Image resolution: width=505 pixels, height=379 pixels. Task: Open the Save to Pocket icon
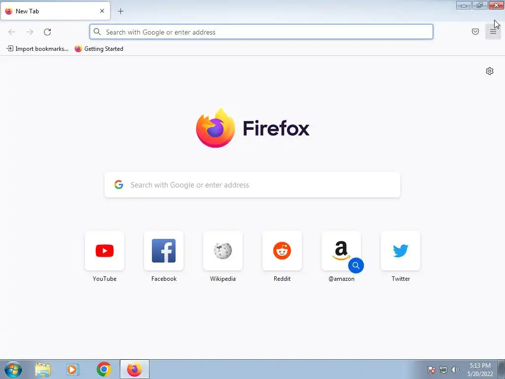475,32
